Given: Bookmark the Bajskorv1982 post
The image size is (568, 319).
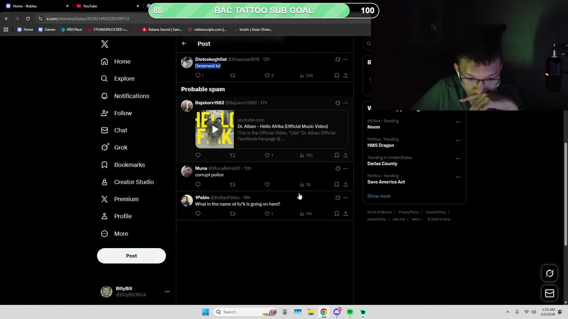Looking at the screenshot, I should pyautogui.click(x=337, y=155).
